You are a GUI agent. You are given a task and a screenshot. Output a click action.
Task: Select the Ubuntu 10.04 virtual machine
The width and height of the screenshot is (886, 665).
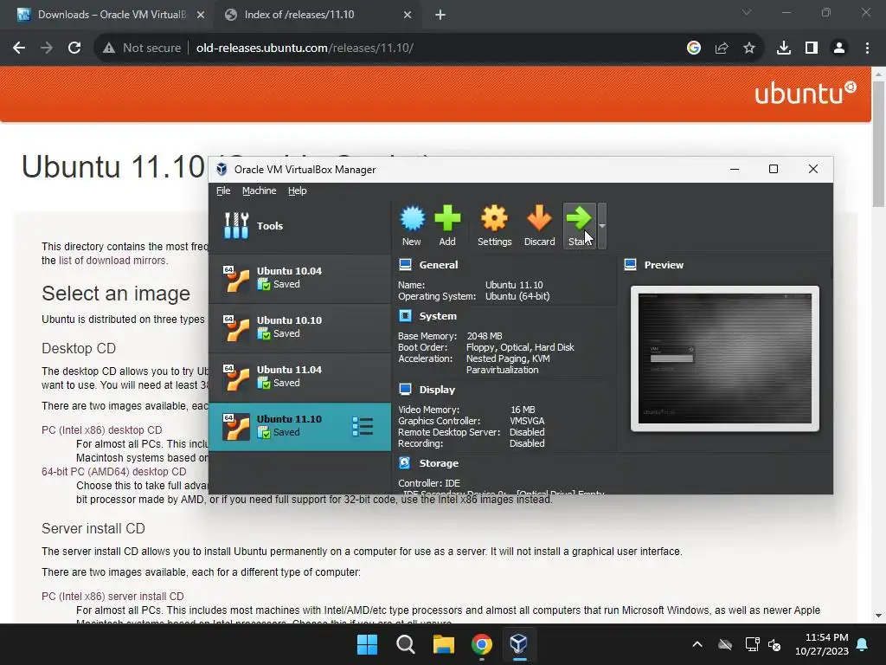[x=299, y=278]
